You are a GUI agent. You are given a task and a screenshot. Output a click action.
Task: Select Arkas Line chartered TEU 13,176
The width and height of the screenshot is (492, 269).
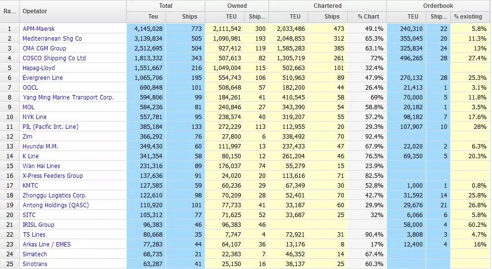tap(295, 245)
